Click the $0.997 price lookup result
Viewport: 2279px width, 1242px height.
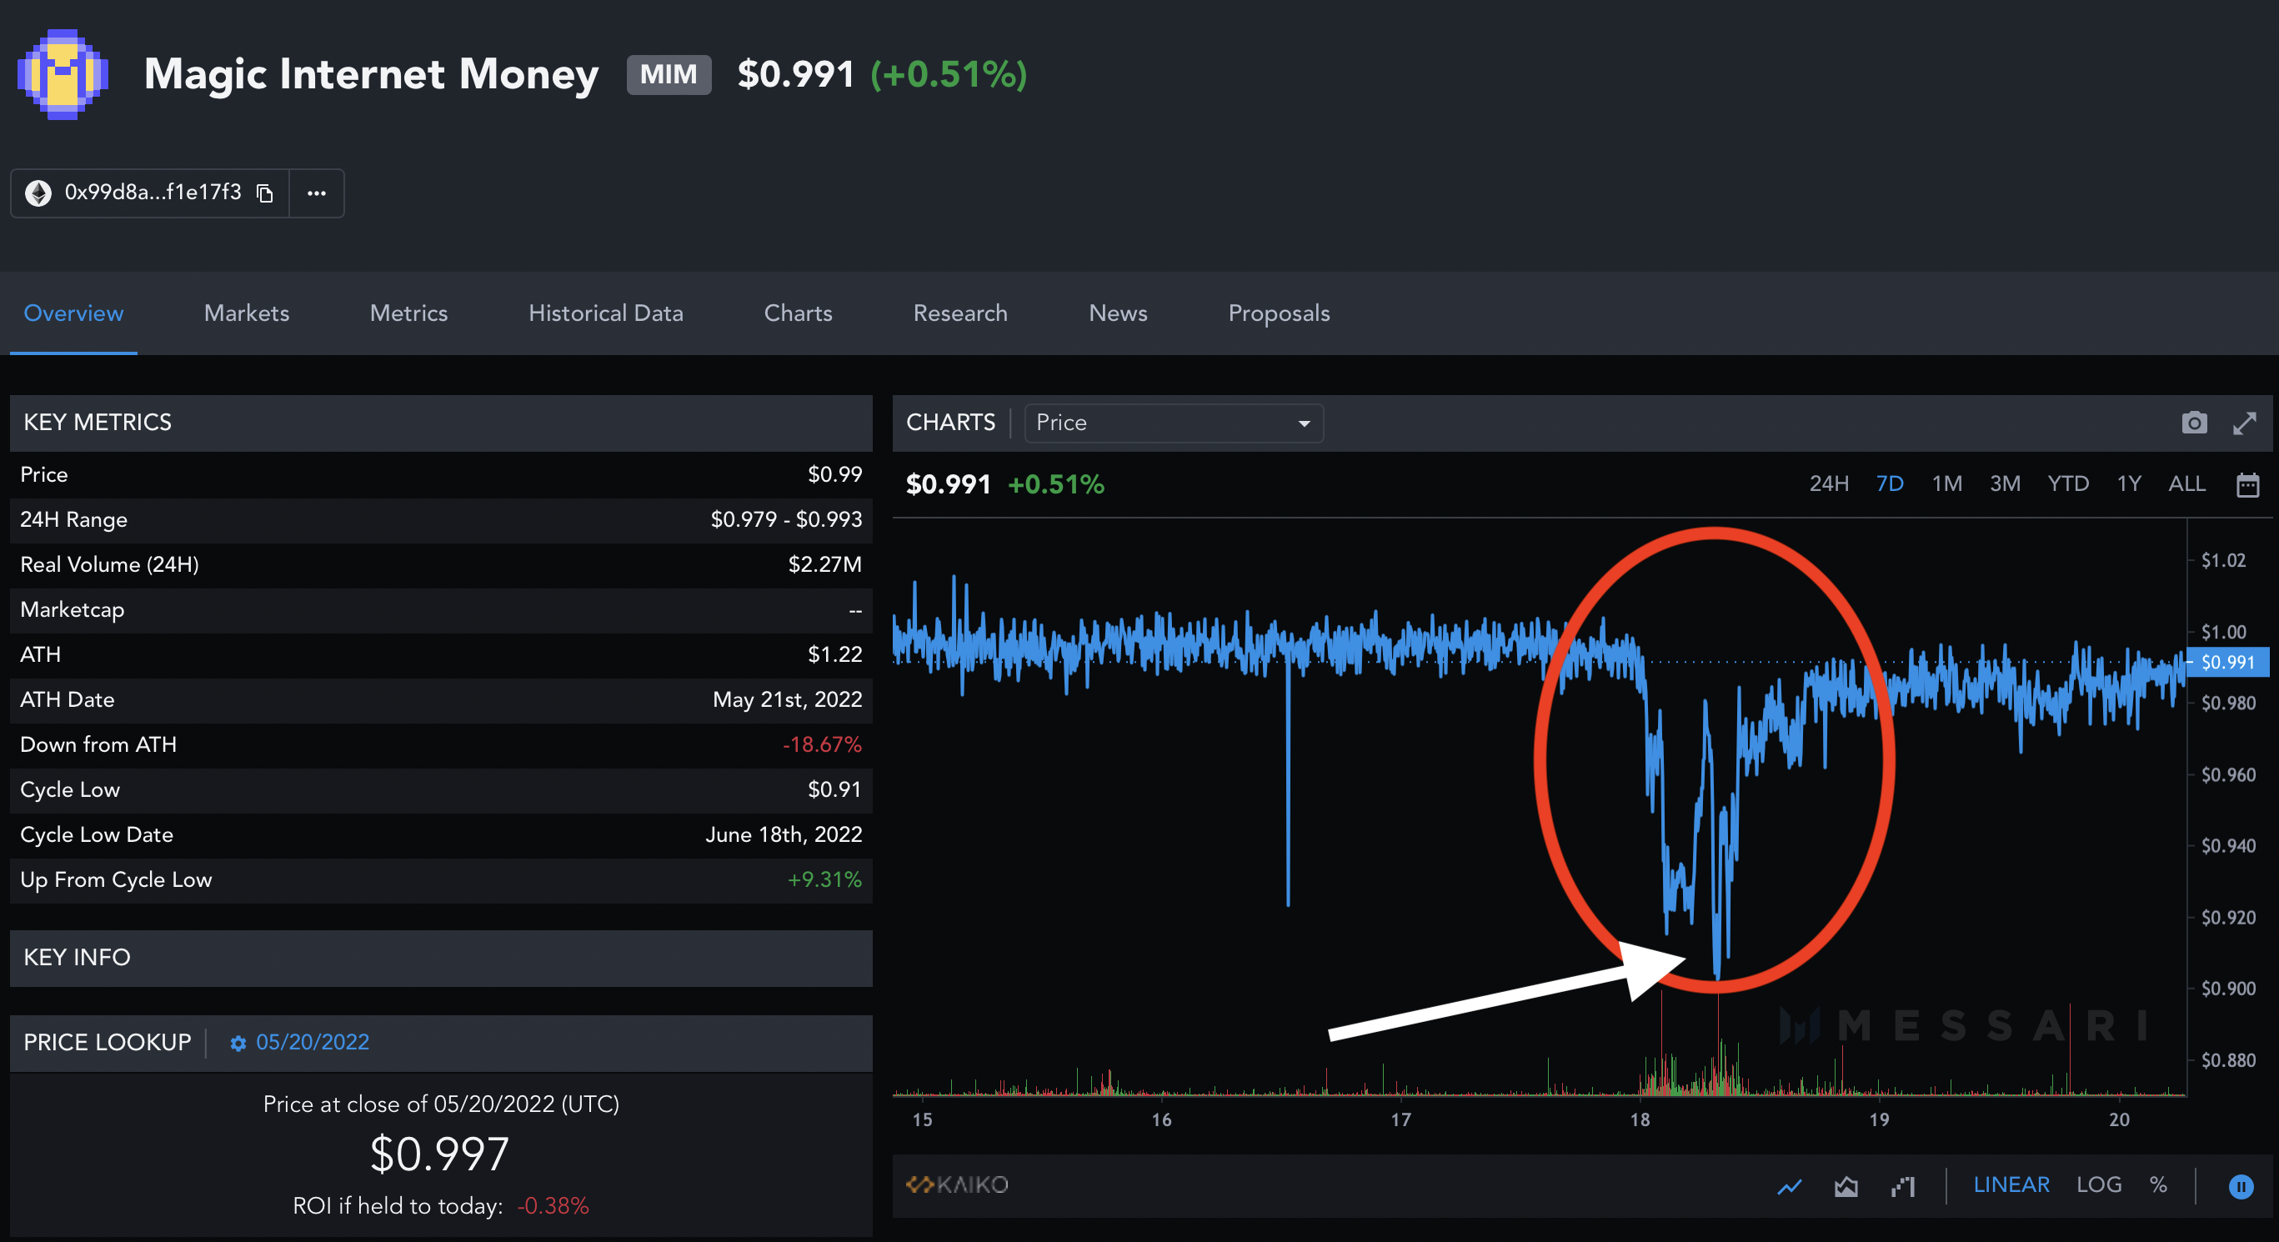[x=439, y=1154]
